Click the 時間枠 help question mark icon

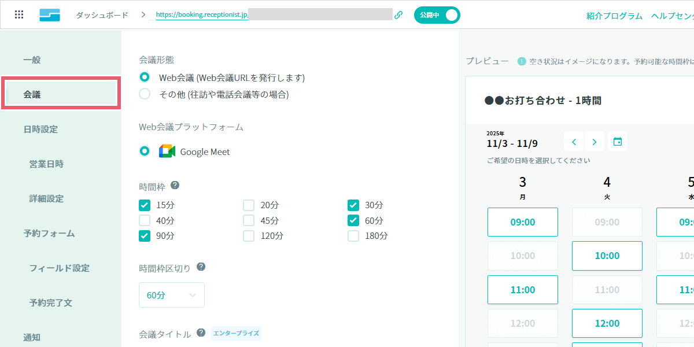click(x=175, y=185)
